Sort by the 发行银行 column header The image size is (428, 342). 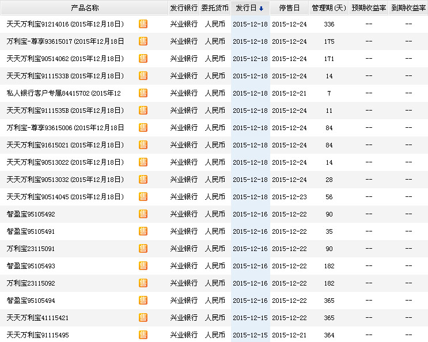click(184, 8)
